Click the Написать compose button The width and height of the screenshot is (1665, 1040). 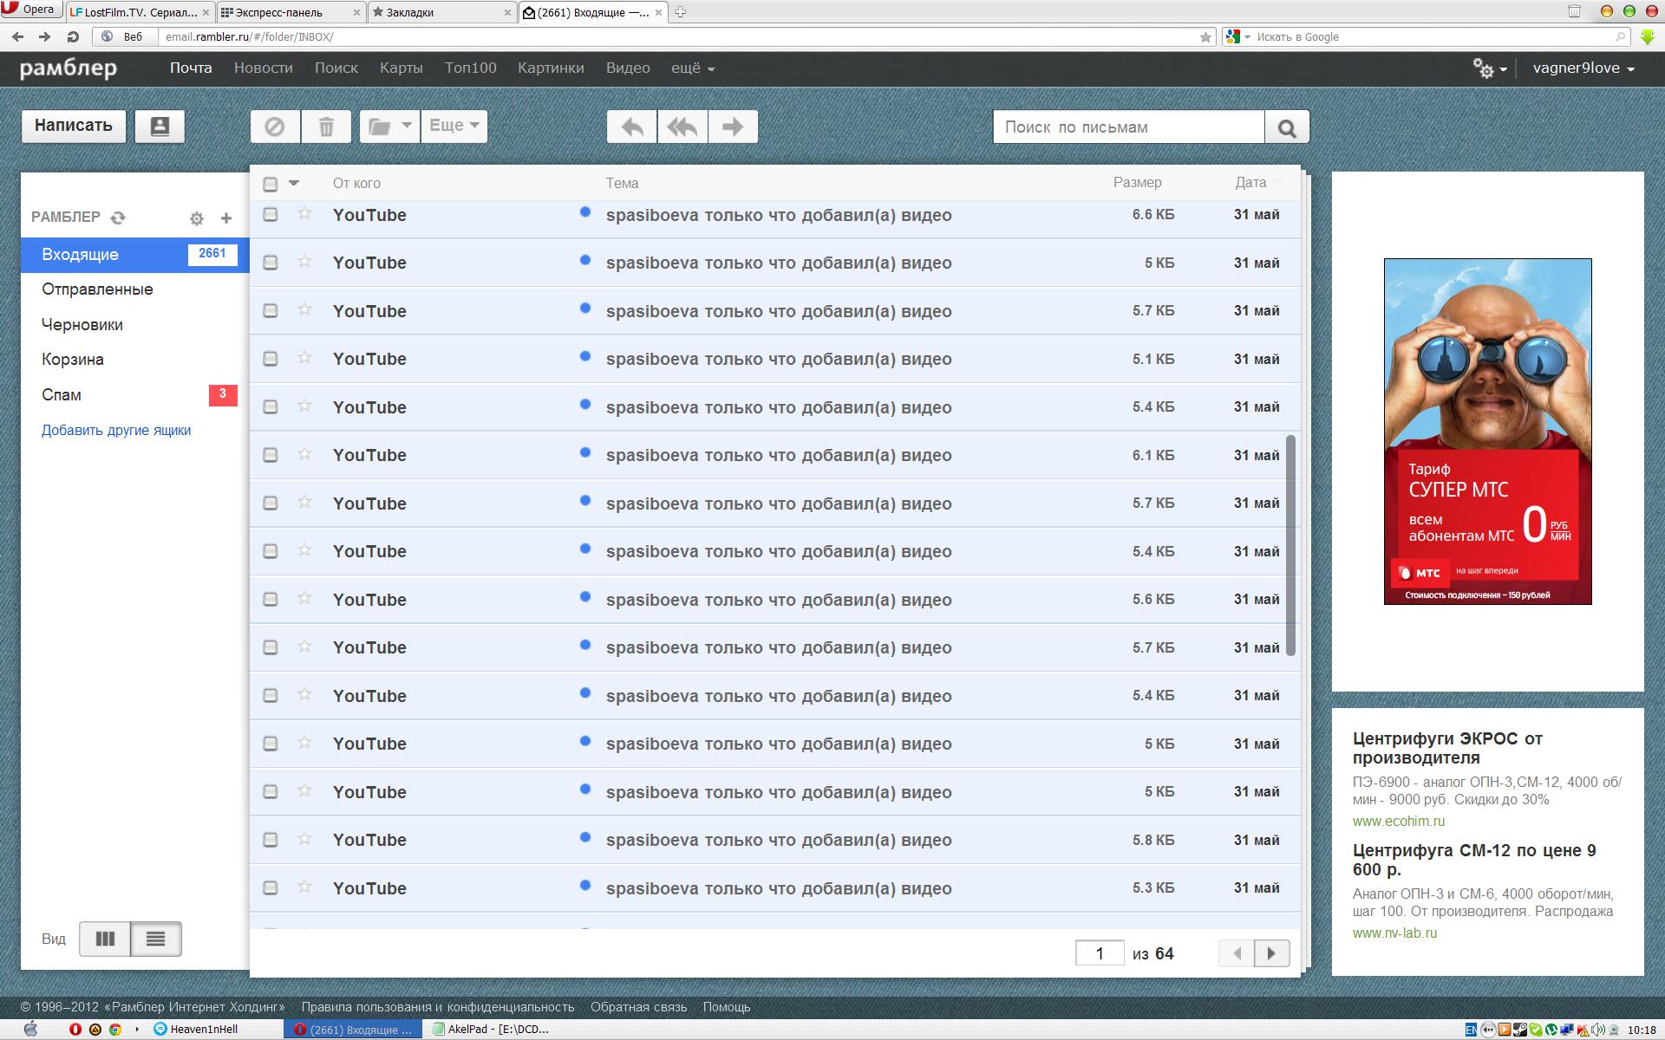74,126
